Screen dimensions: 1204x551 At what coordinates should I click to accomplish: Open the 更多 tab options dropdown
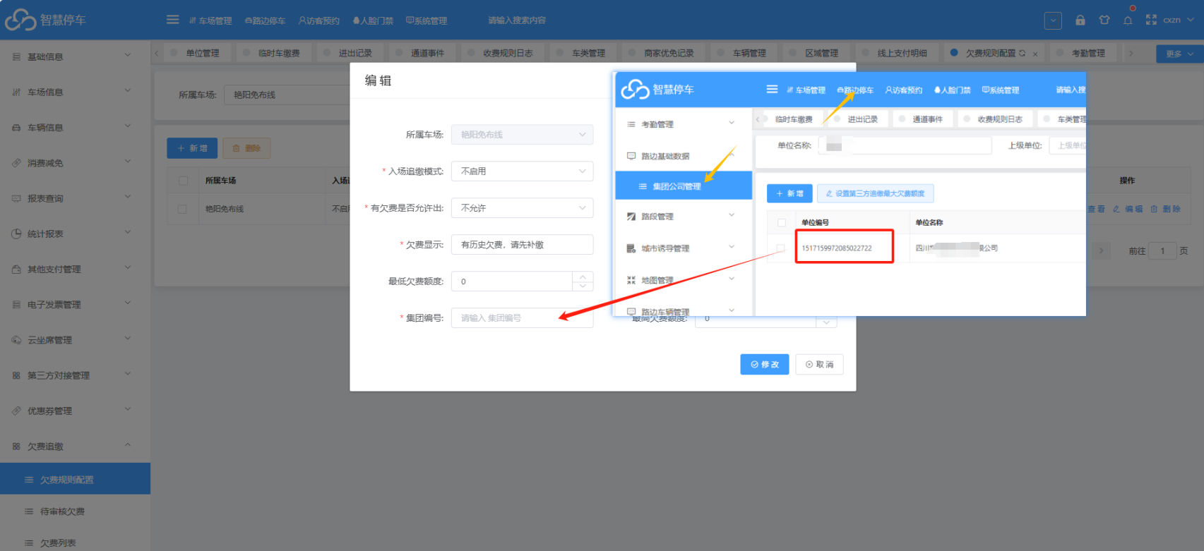(x=1179, y=54)
